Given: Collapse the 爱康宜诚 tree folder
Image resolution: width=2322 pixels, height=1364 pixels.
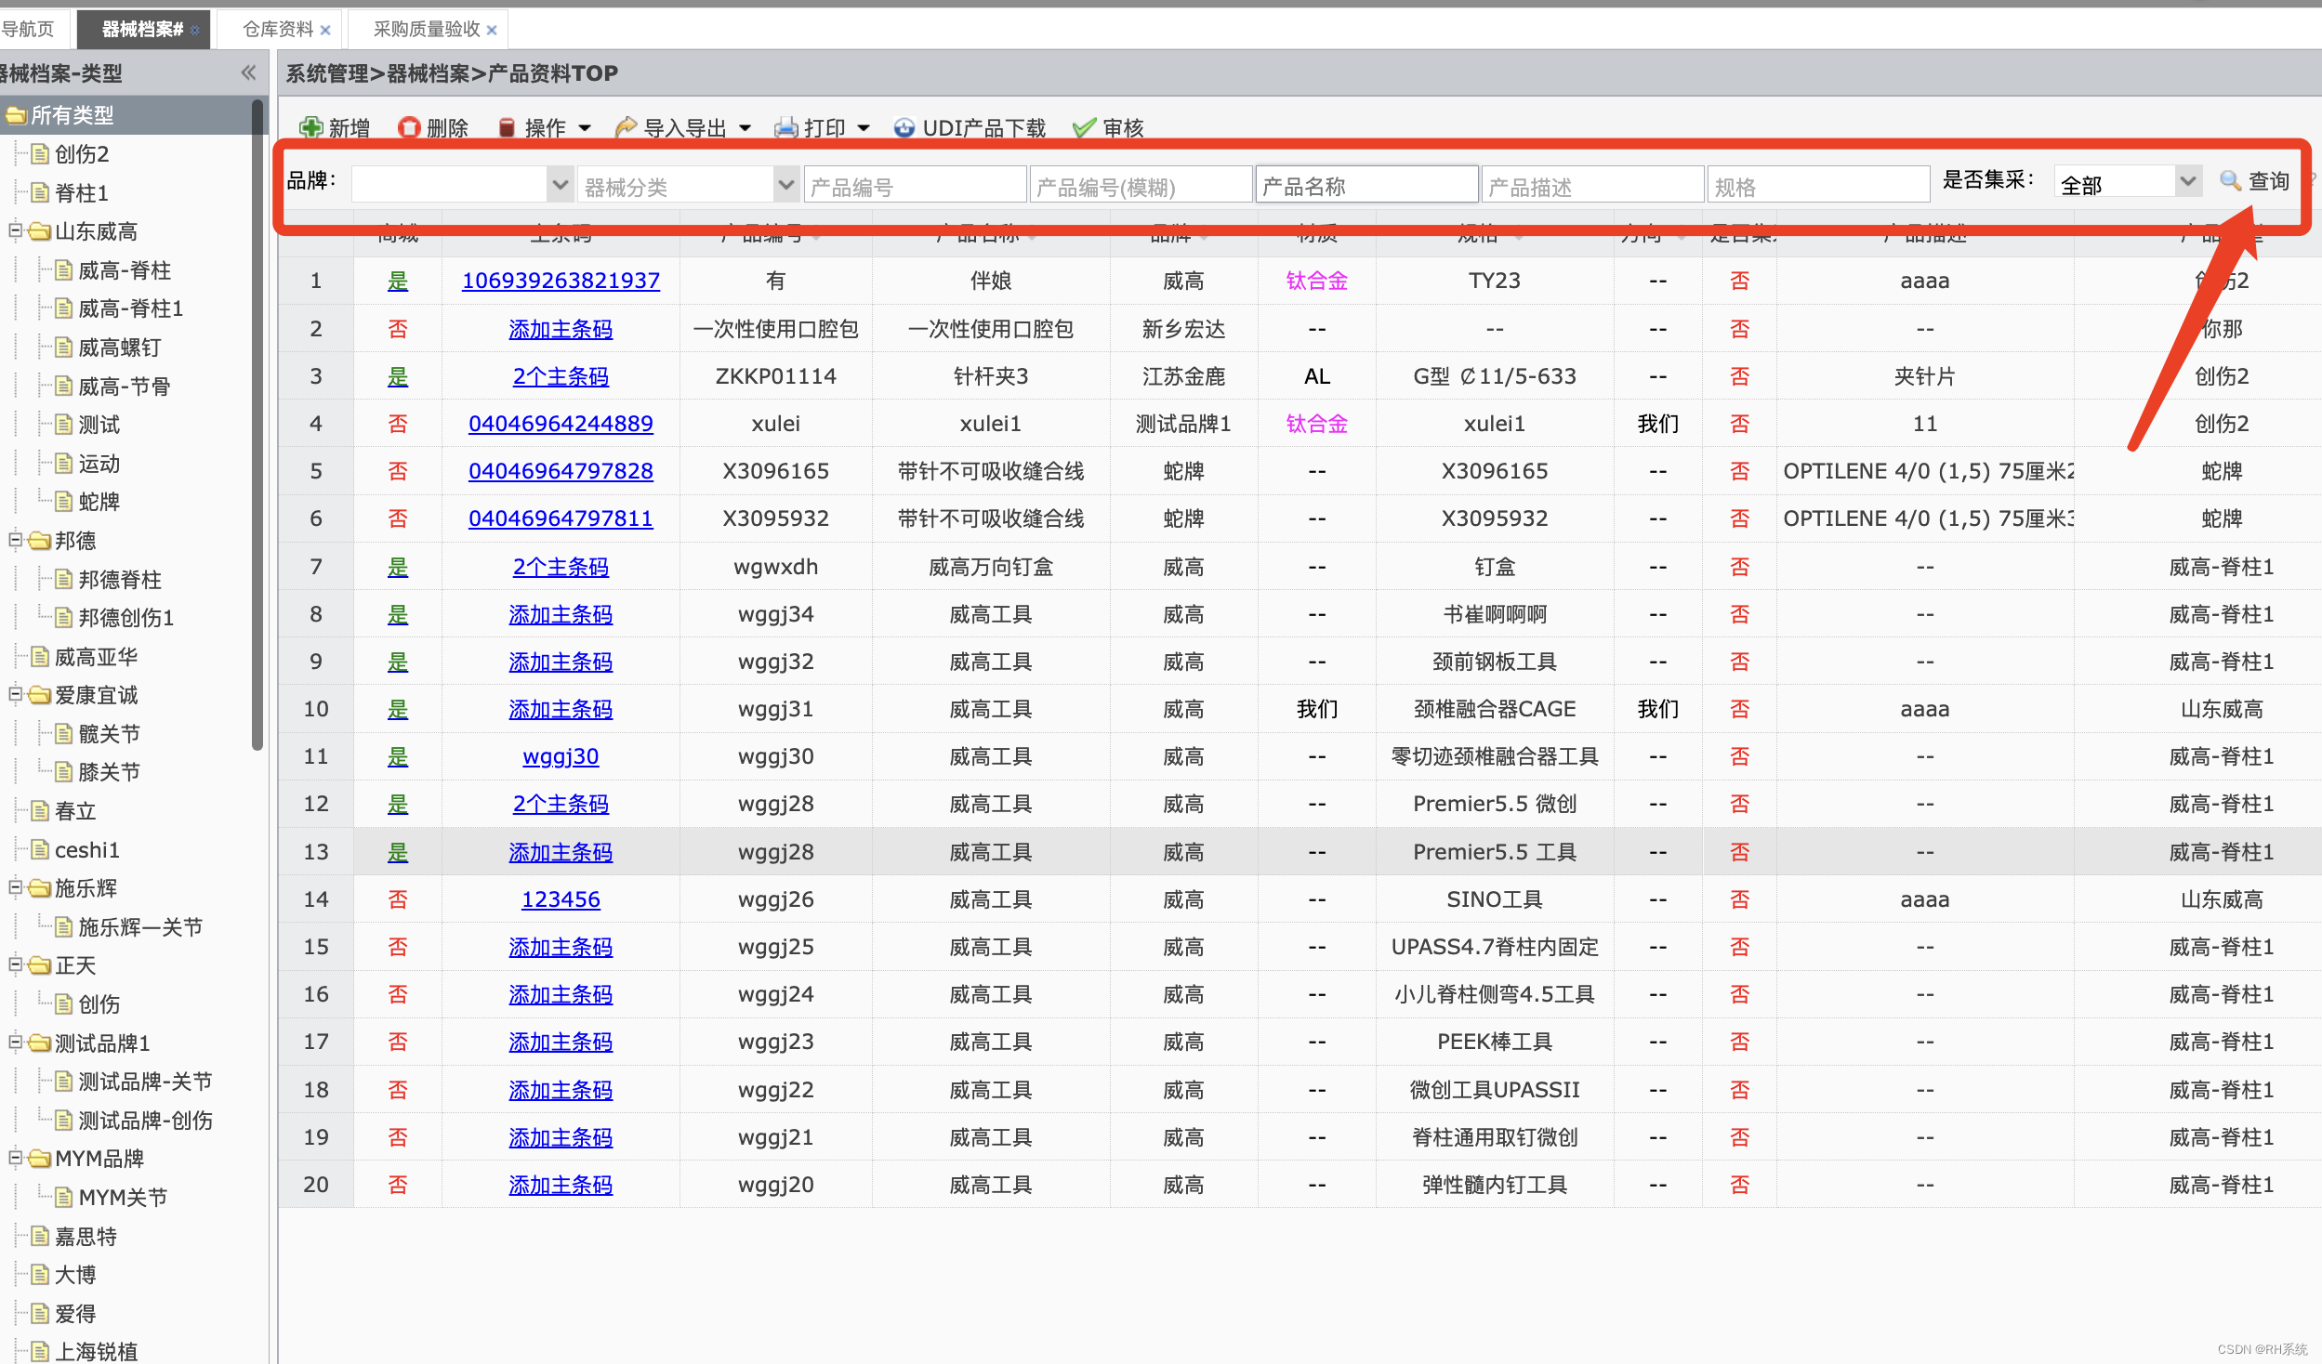Looking at the screenshot, I should [x=16, y=693].
